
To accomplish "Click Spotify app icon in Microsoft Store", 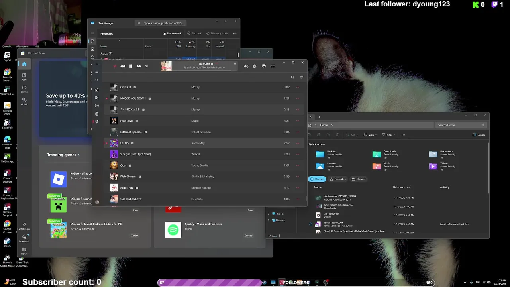I will (173, 230).
